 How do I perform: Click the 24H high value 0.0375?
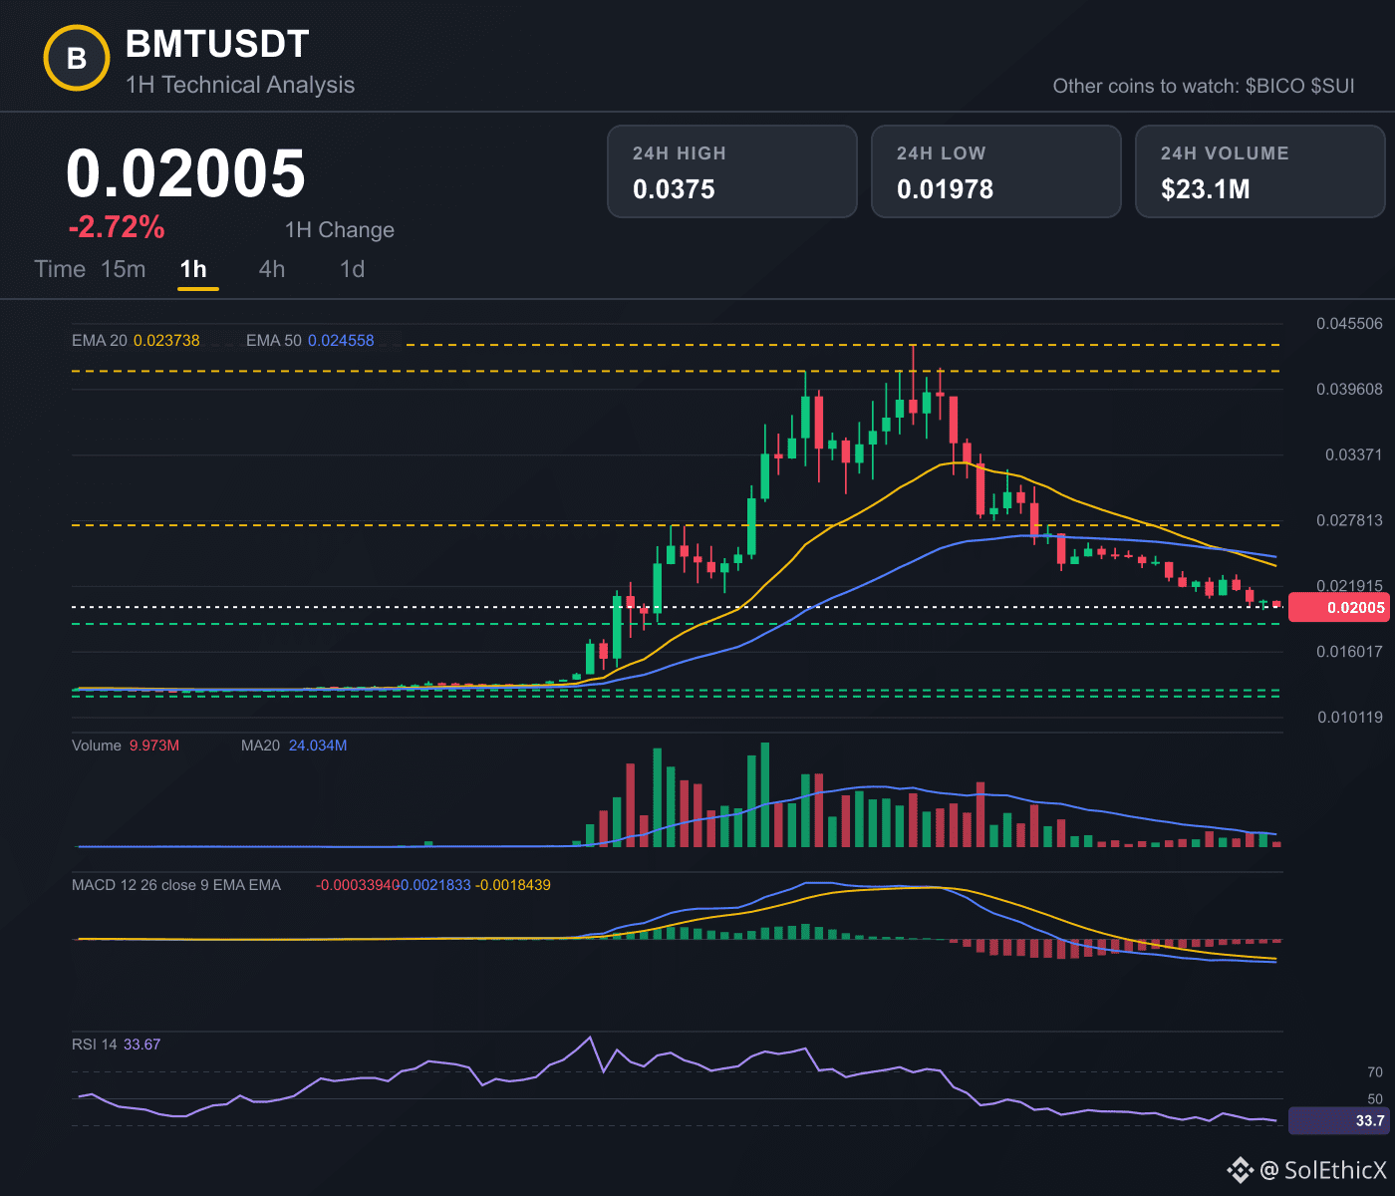click(x=674, y=189)
